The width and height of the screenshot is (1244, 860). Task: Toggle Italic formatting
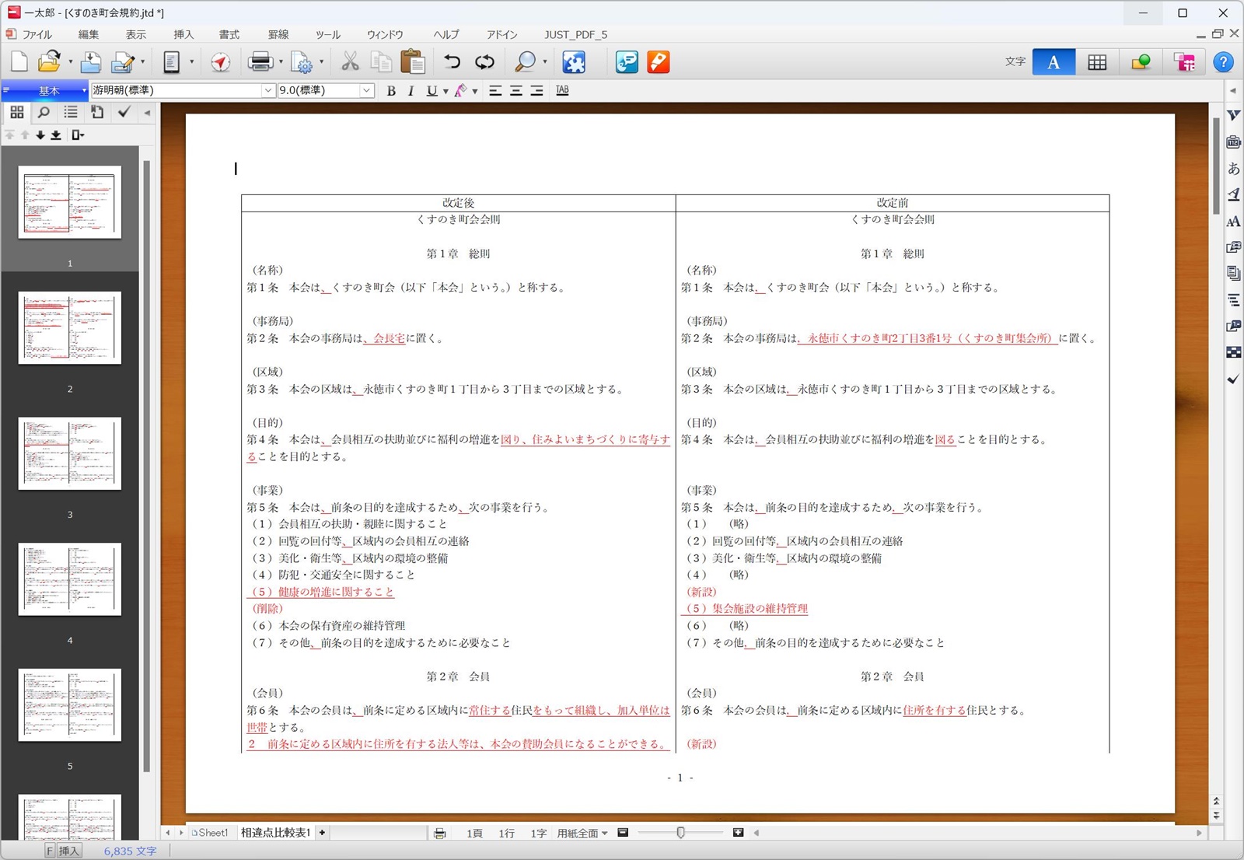[x=411, y=91]
